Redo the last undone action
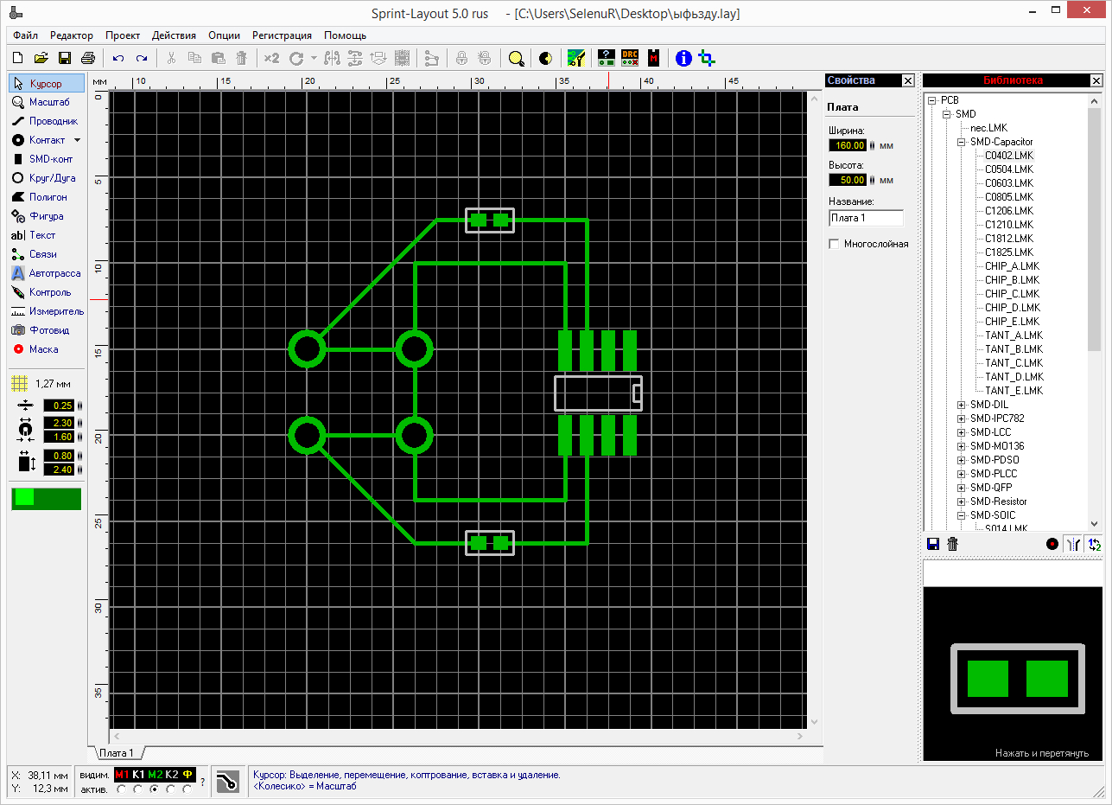The height and width of the screenshot is (805, 1112). (x=142, y=58)
